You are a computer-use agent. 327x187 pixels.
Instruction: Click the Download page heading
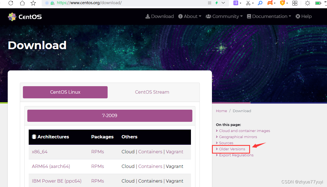pos(37,45)
